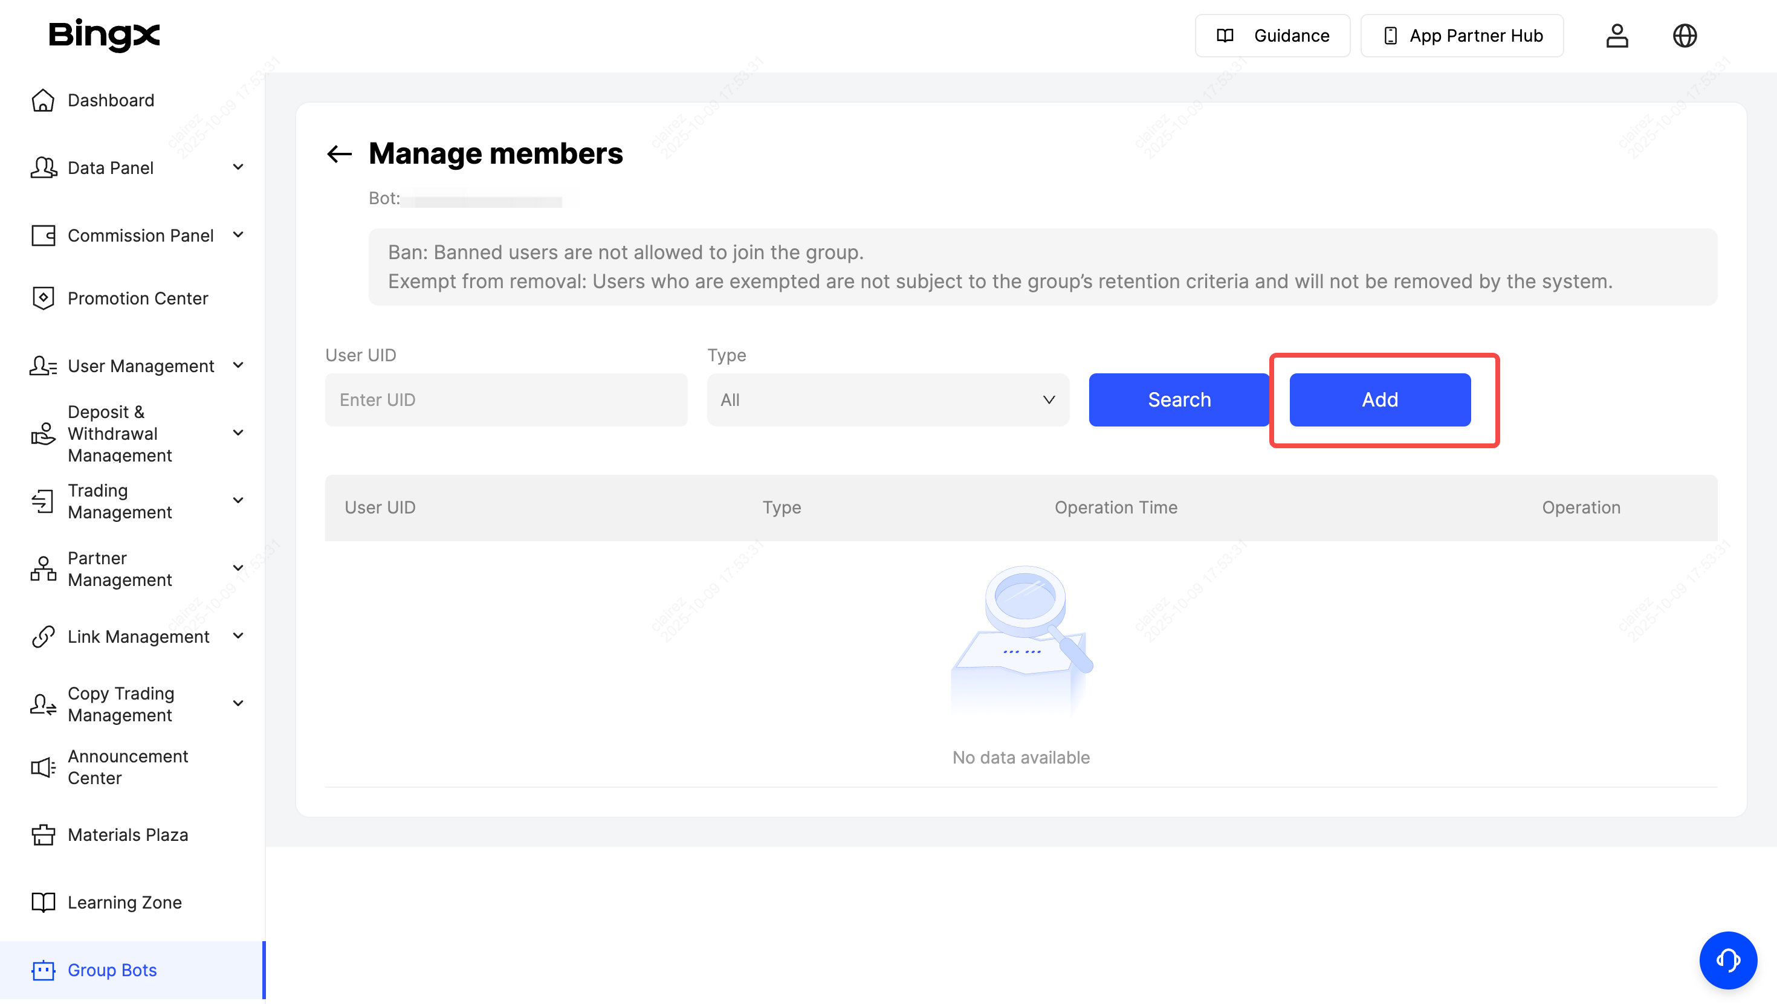Click the Promotion Center shield icon
1777x1004 pixels.
(43, 298)
